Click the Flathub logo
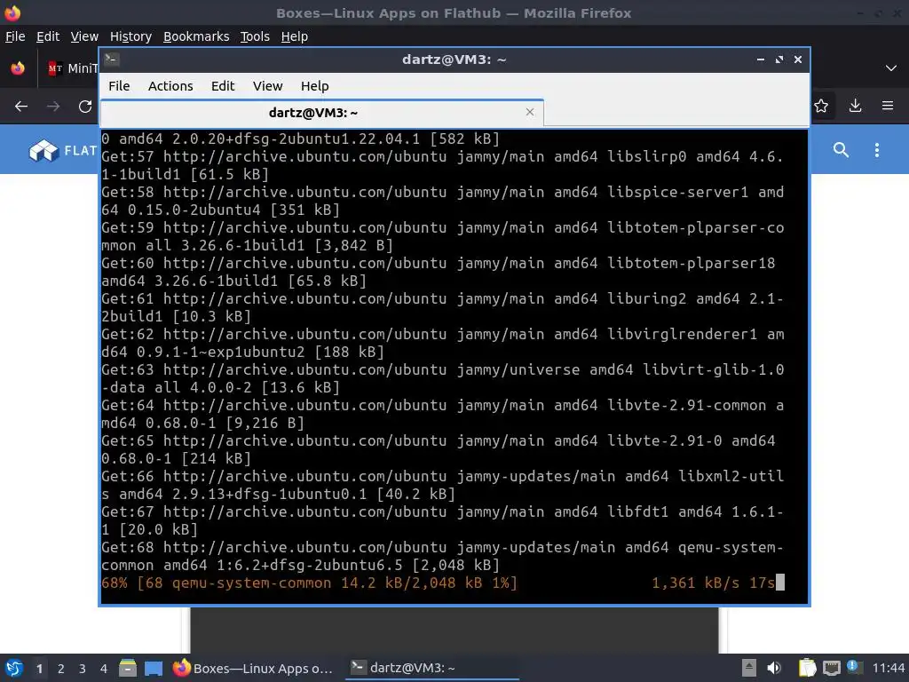 tap(63, 151)
